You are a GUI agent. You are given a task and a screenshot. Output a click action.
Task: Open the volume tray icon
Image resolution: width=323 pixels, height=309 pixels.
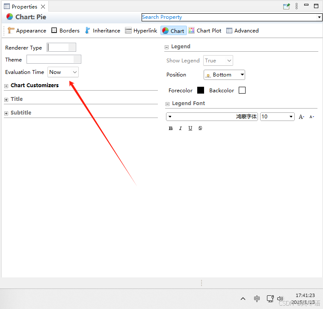pyautogui.click(x=280, y=298)
